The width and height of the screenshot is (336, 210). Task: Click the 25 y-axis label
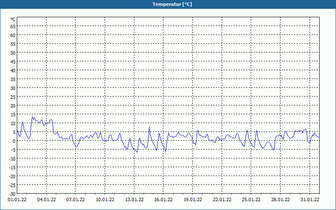[x=13, y=97]
